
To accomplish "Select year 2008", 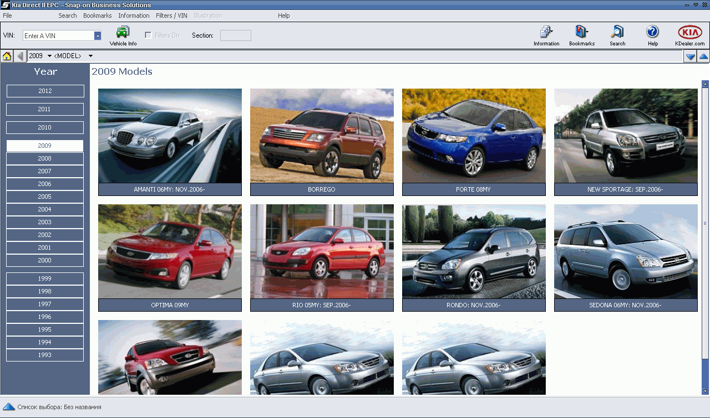I will click(45, 158).
